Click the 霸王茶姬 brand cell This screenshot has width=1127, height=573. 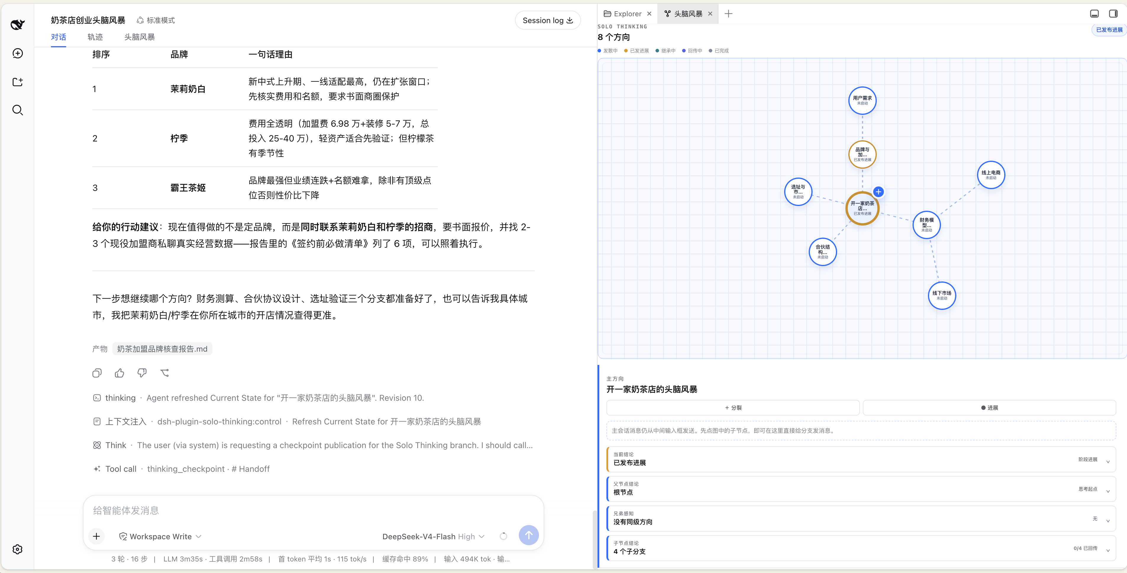(x=188, y=188)
